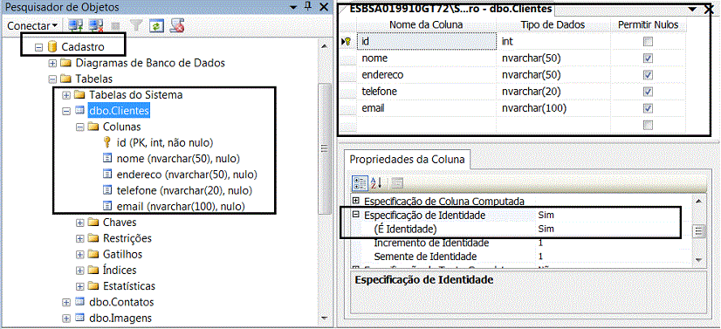721x329 pixels.
Task: Collapse the dbo.Clientes node
Action: (x=66, y=111)
